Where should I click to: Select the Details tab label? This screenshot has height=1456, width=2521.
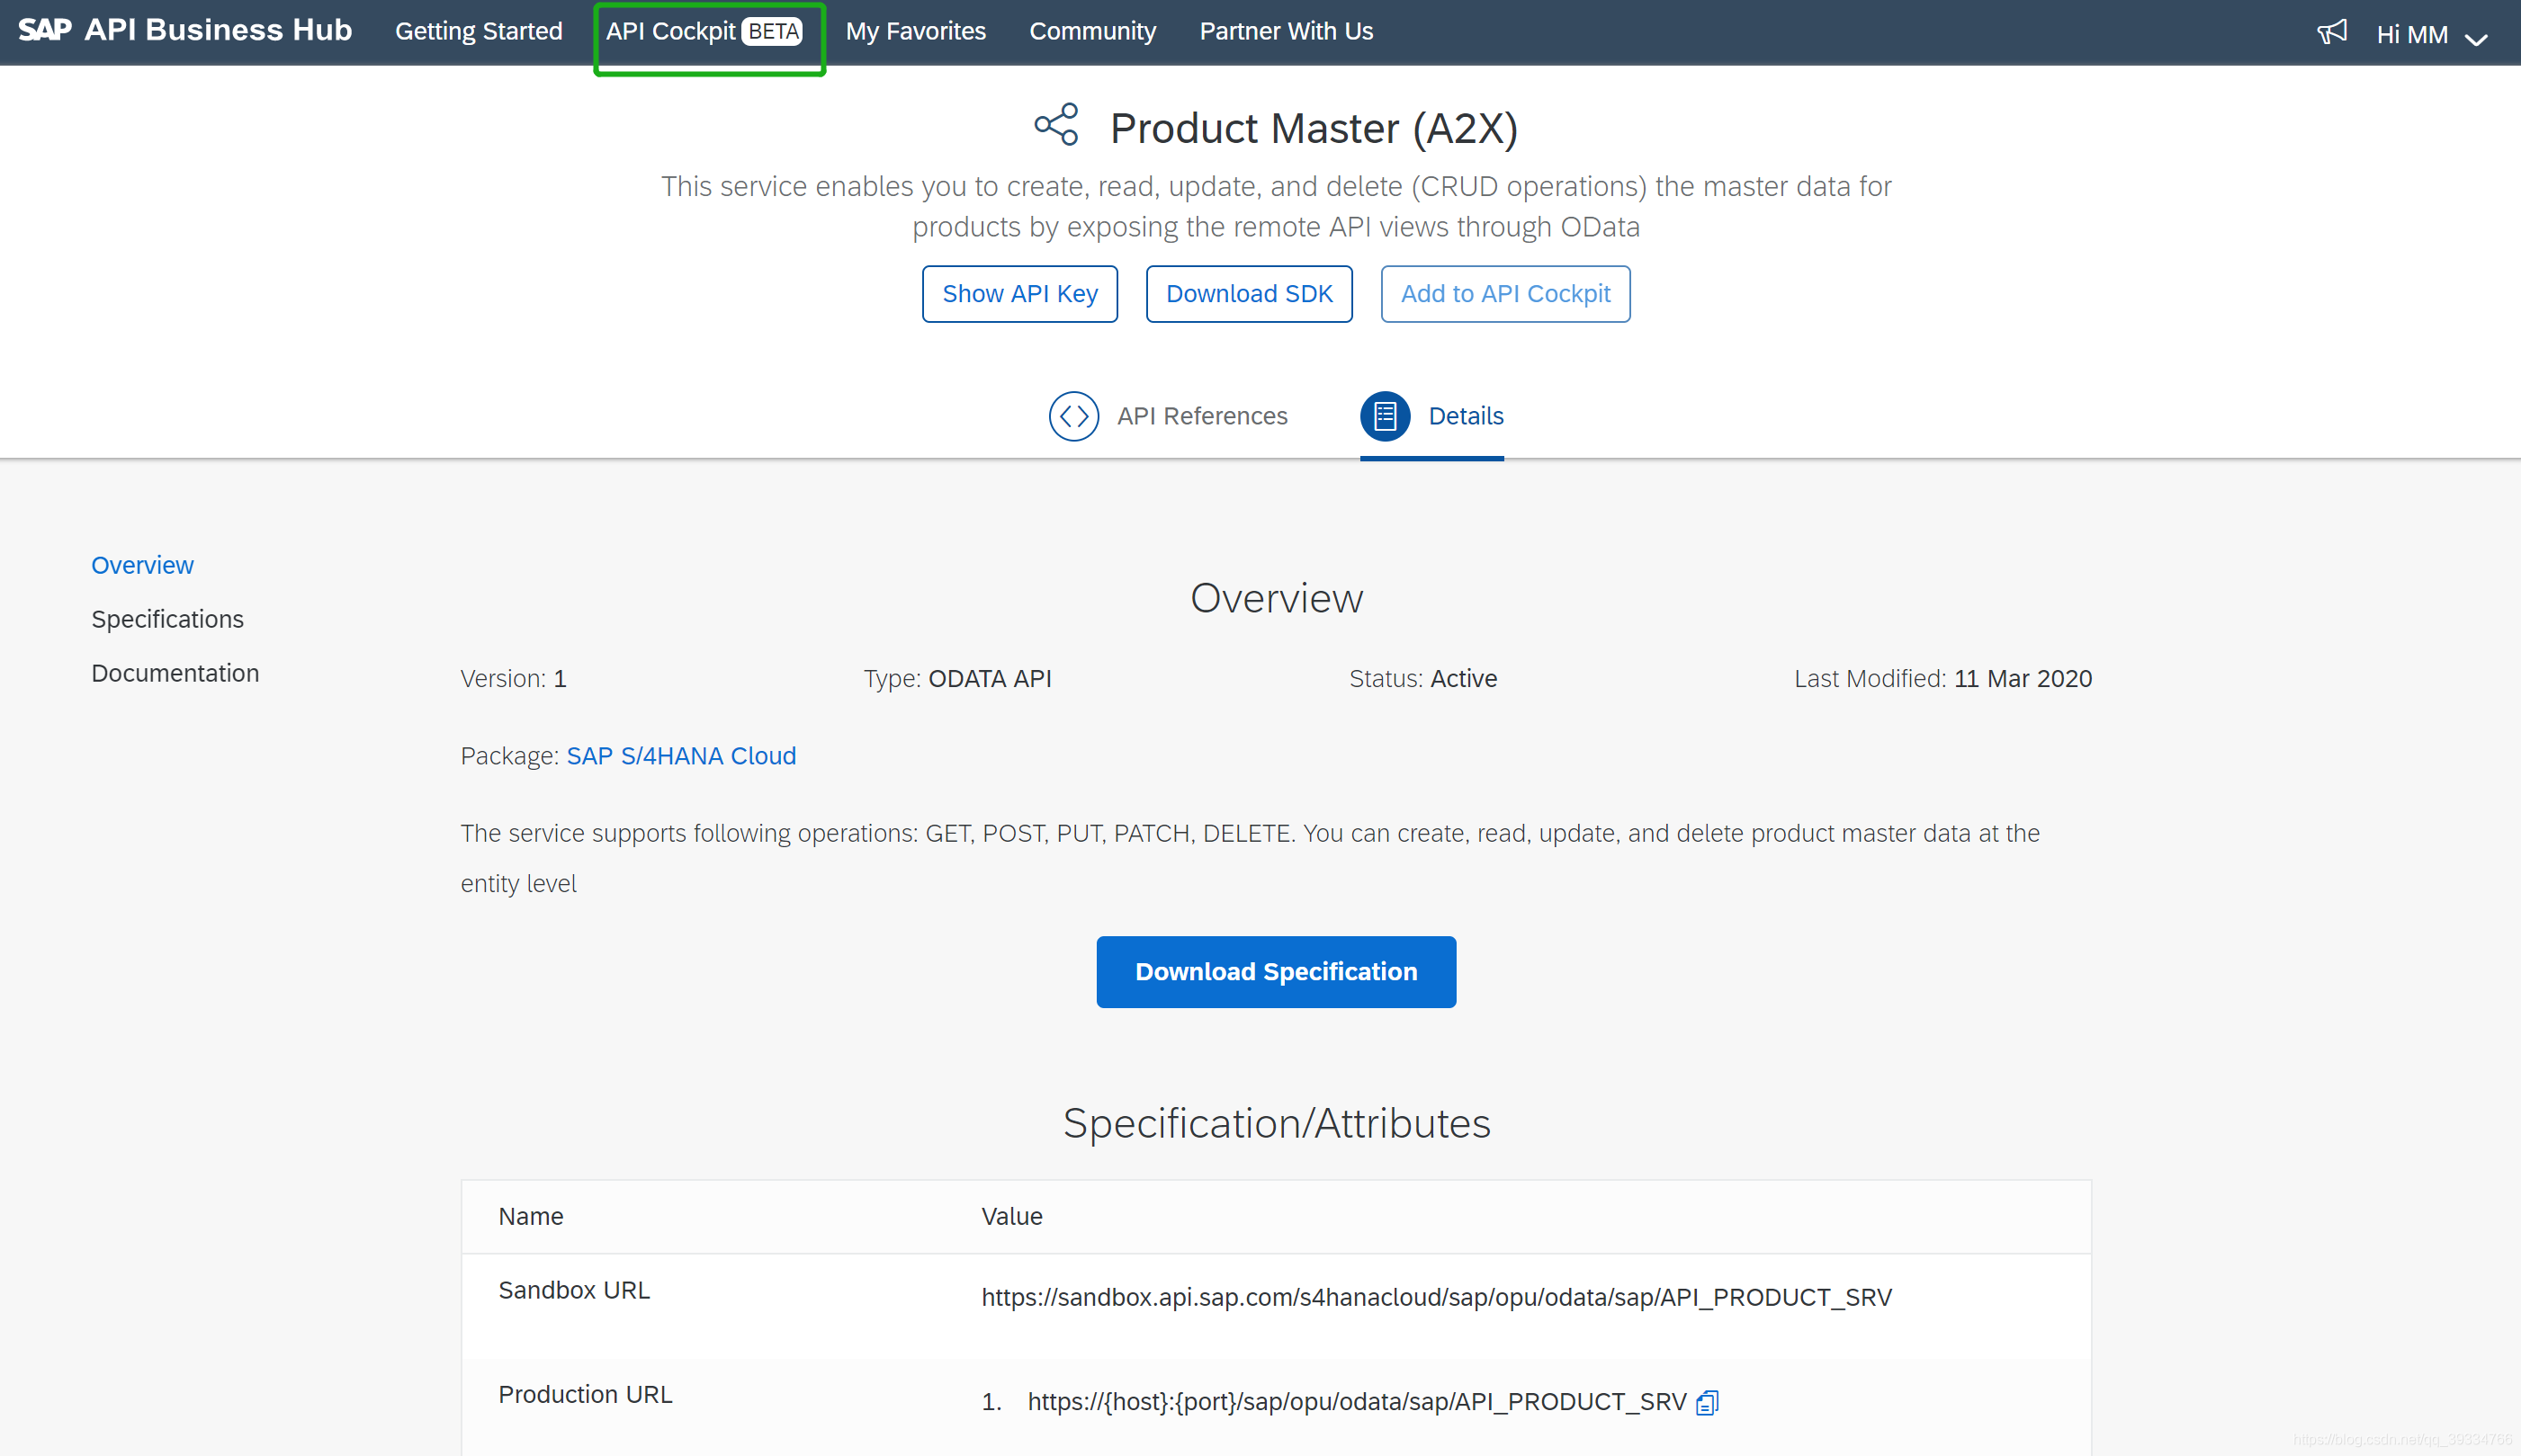click(1466, 416)
